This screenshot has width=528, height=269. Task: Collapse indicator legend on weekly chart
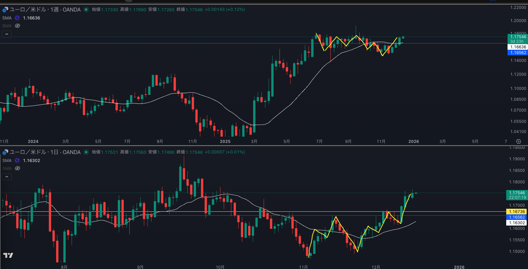click(x=7, y=34)
